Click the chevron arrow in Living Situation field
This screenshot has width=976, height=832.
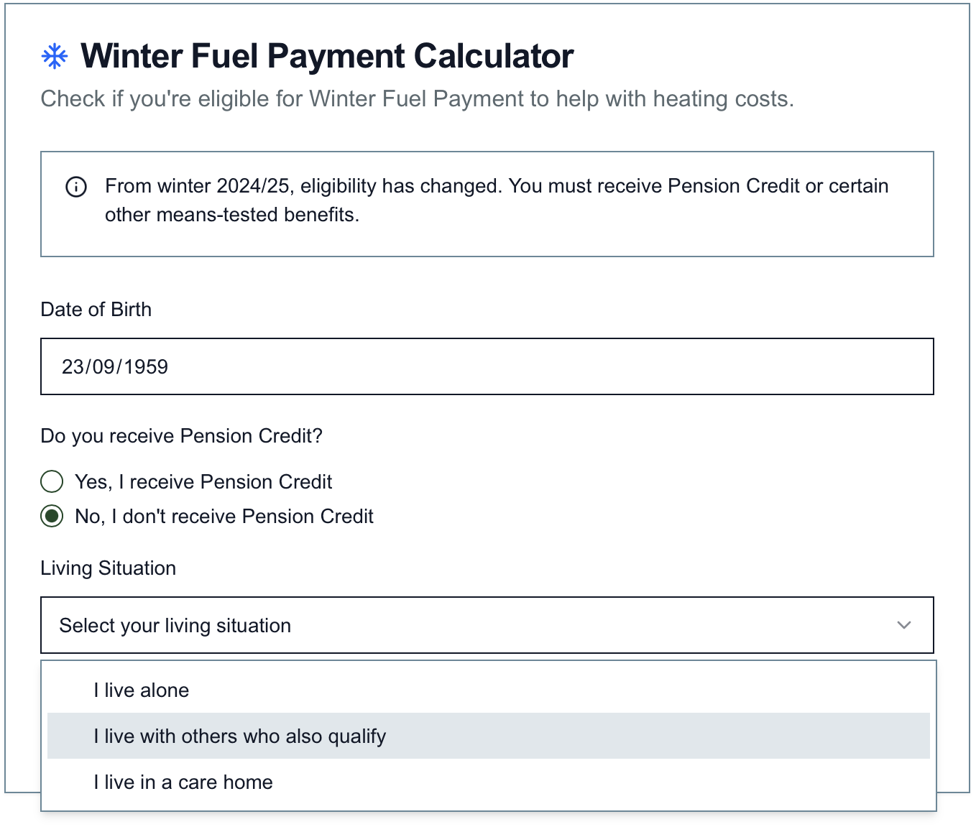(x=904, y=625)
